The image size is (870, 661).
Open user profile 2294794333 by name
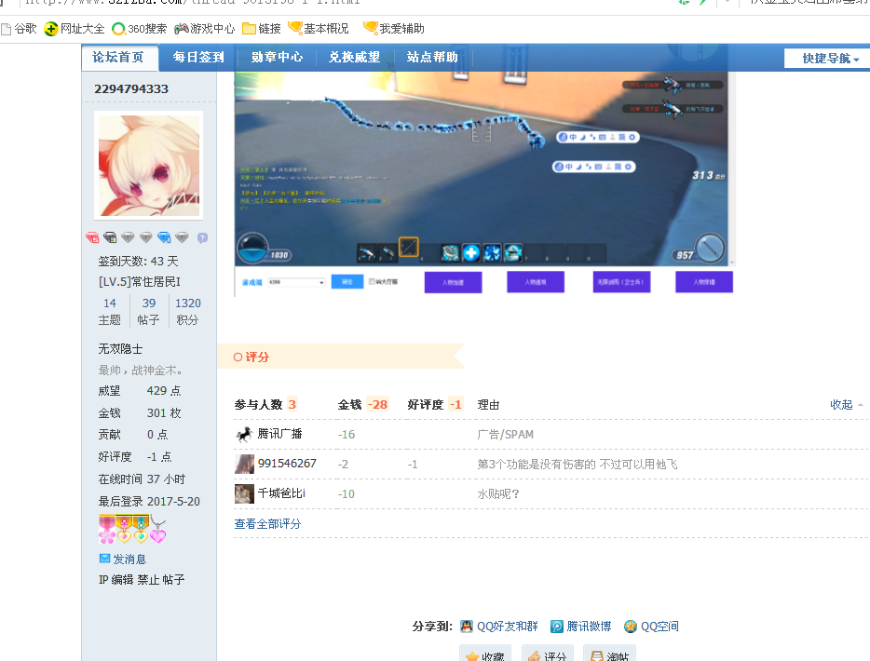[x=131, y=88]
